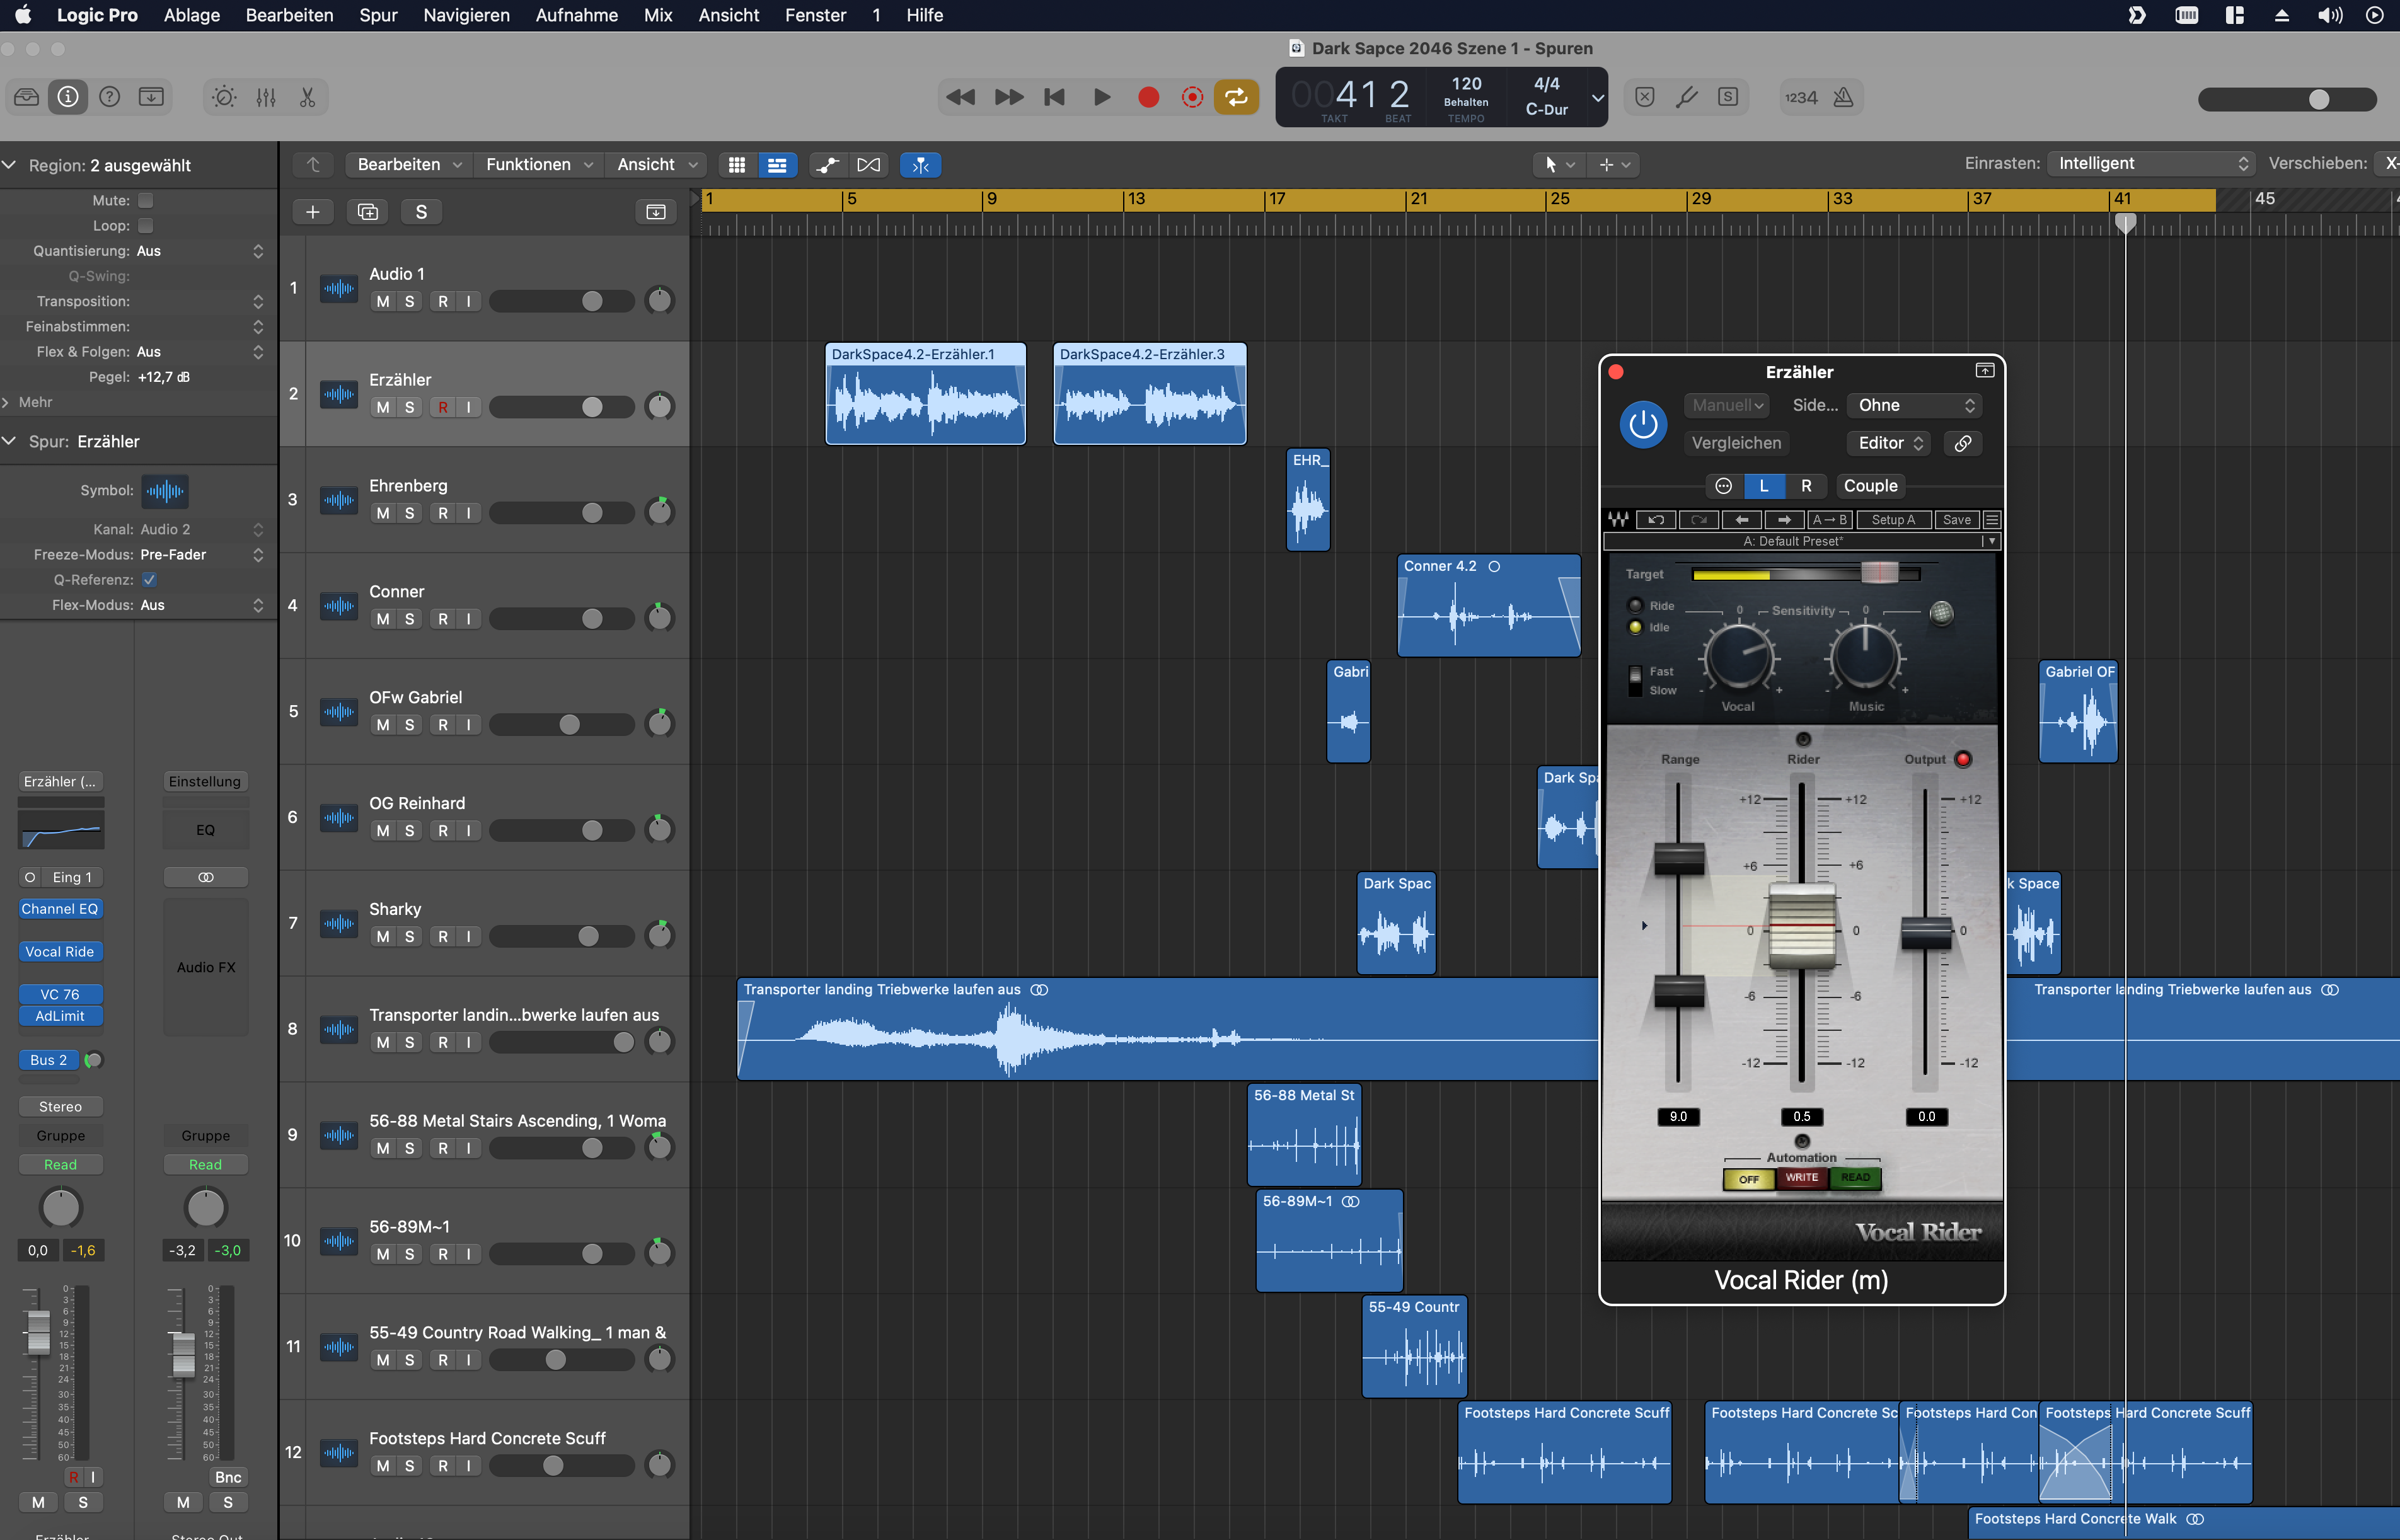
Task: Go to project start
Action: pos(1055,97)
